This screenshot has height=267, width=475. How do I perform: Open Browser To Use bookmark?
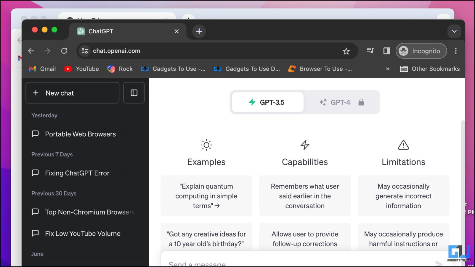click(x=320, y=69)
